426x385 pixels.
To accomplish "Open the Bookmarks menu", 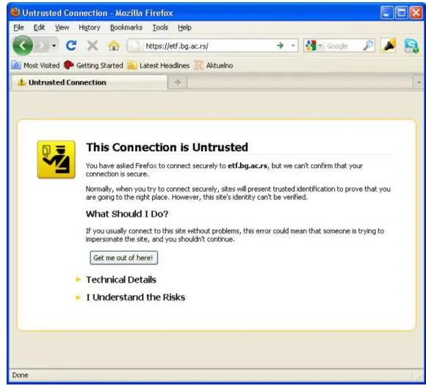I will [x=126, y=27].
